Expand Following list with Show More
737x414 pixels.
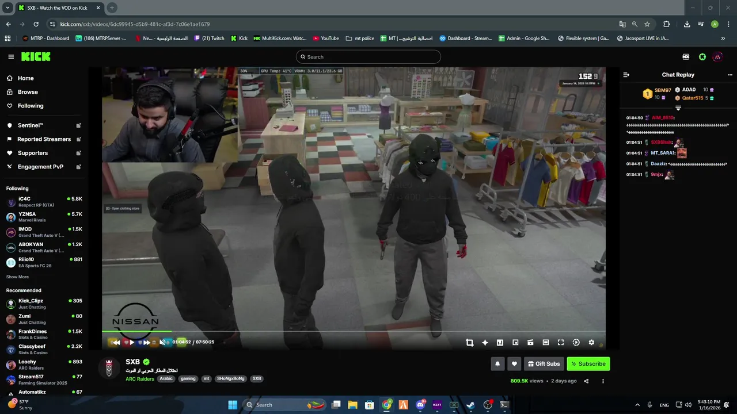tap(17, 277)
